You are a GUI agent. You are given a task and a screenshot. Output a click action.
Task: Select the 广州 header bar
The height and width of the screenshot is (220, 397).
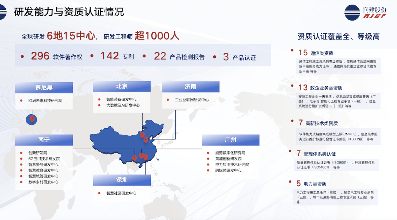pyautogui.click(x=230, y=140)
